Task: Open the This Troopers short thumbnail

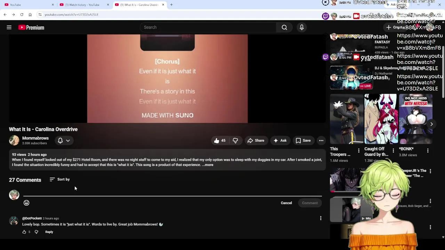Action: pyautogui.click(x=346, y=119)
